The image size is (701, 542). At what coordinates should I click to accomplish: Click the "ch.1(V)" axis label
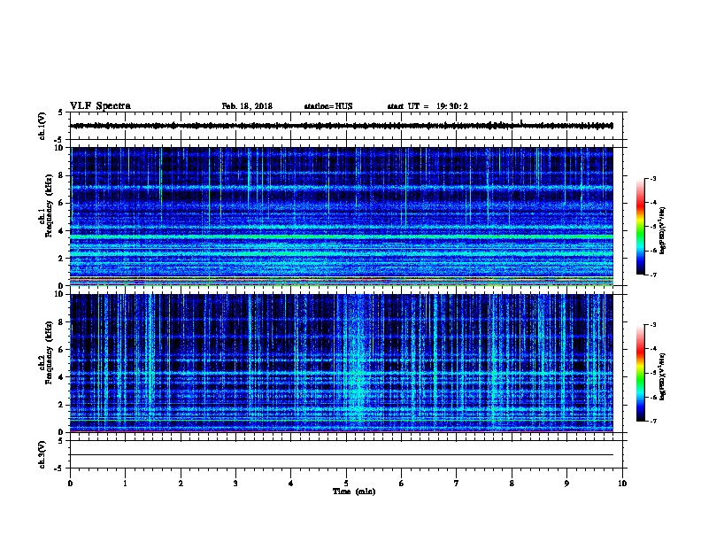pyautogui.click(x=42, y=126)
